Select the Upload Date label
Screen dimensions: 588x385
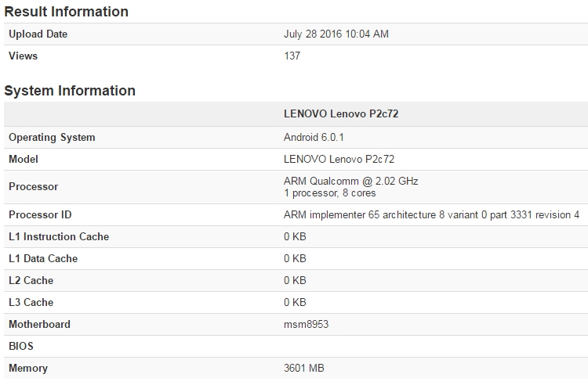tap(38, 34)
